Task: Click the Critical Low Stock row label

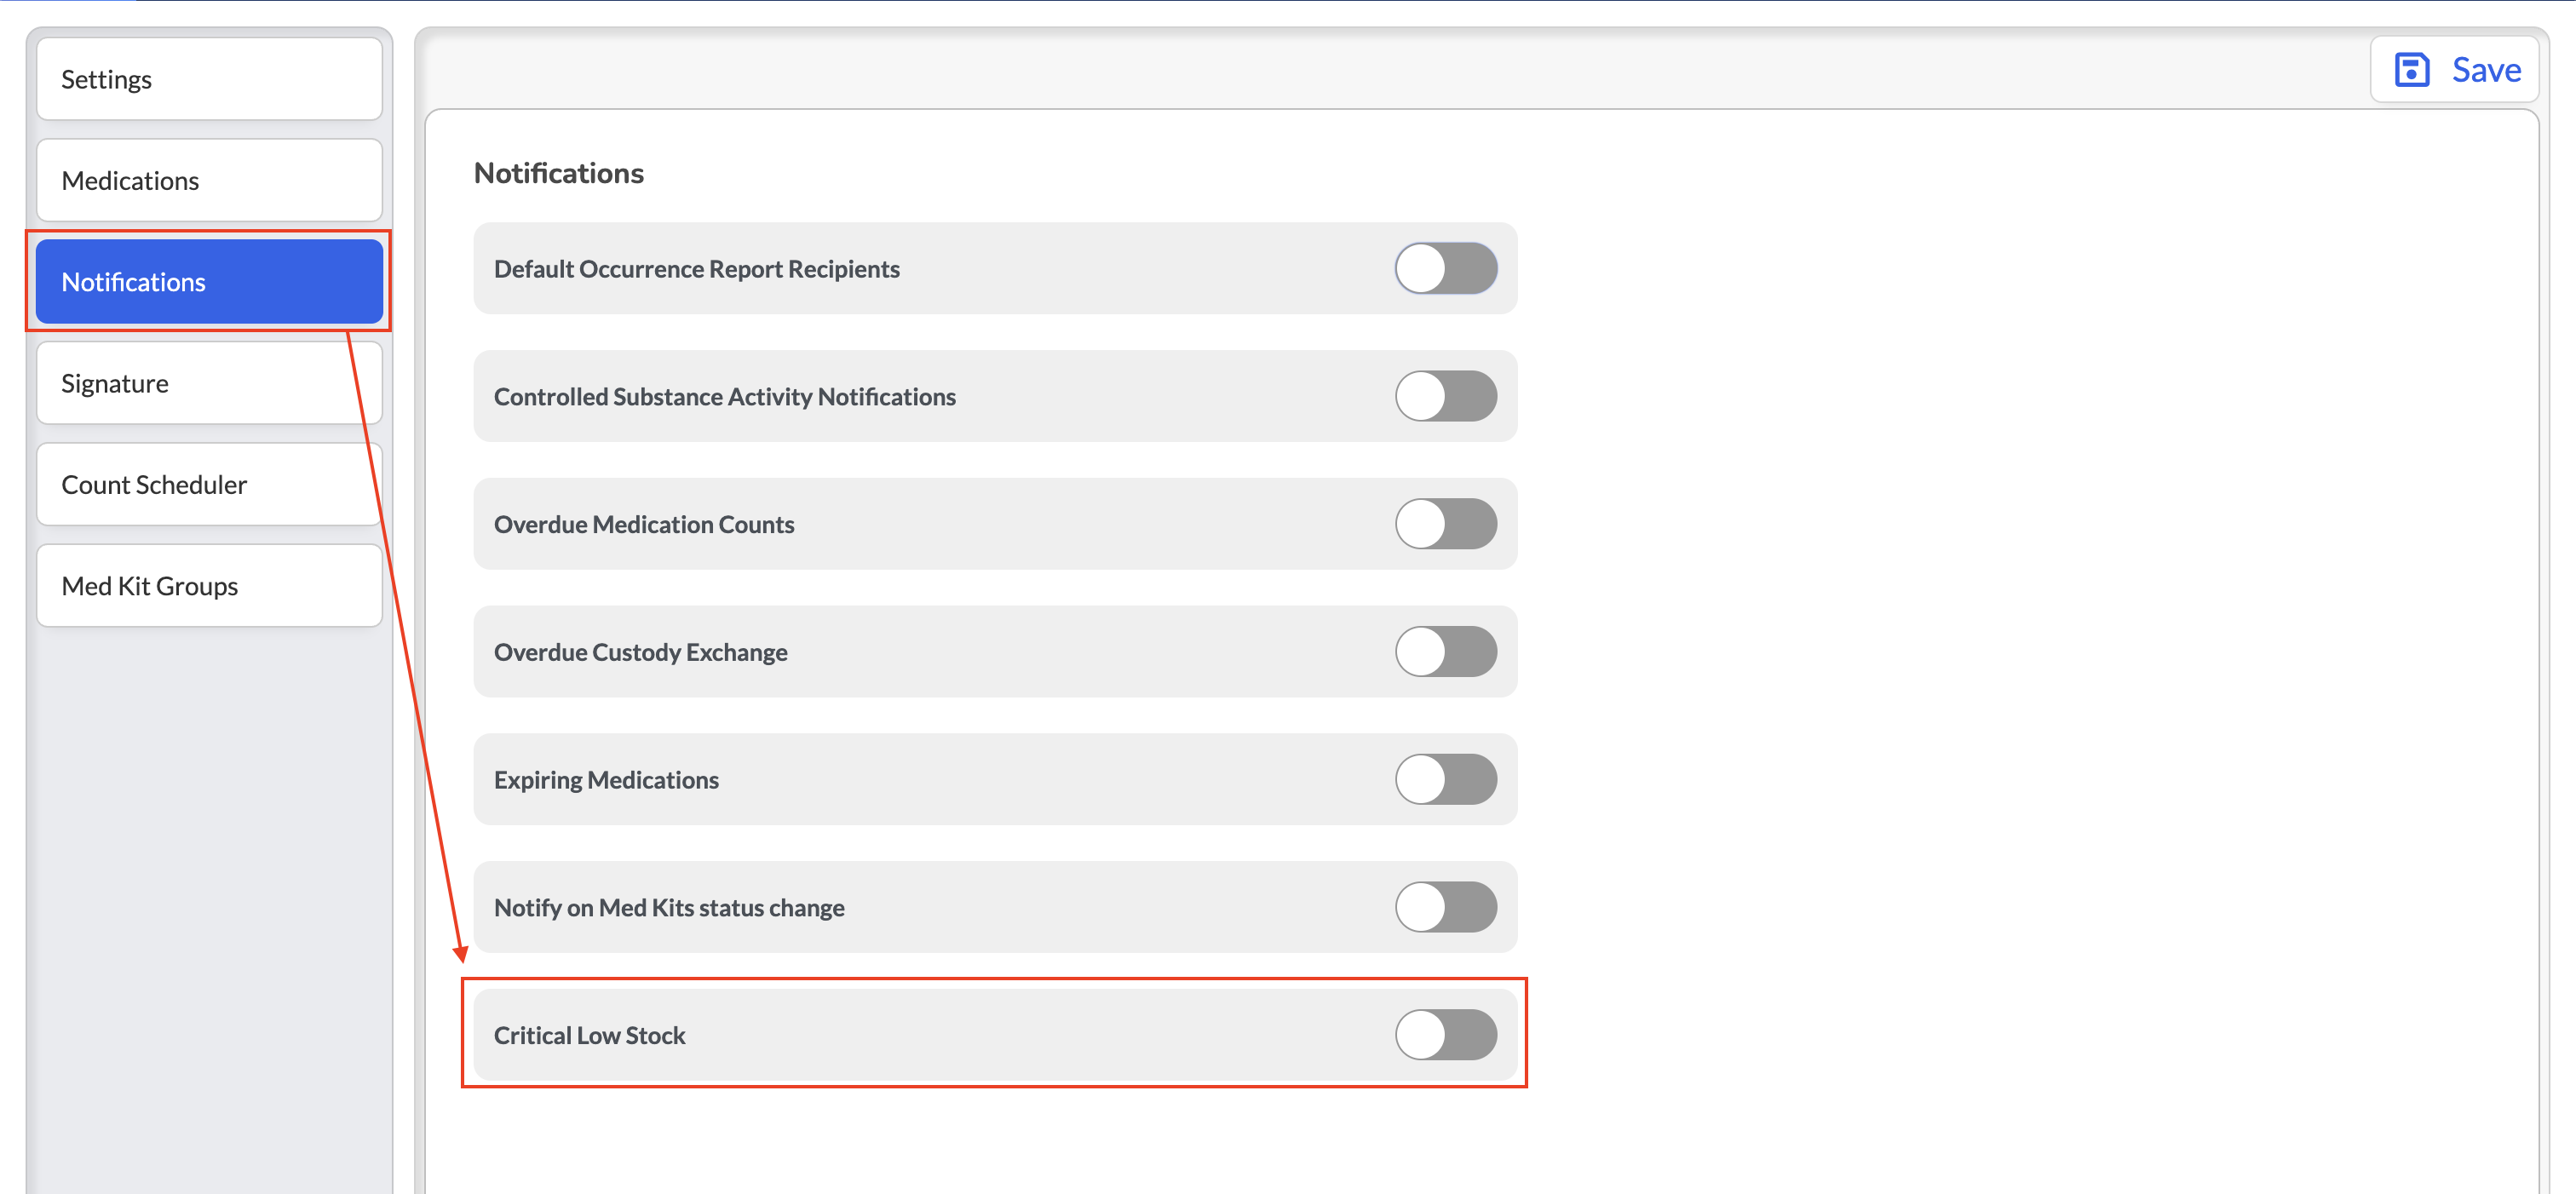Action: 589,1035
